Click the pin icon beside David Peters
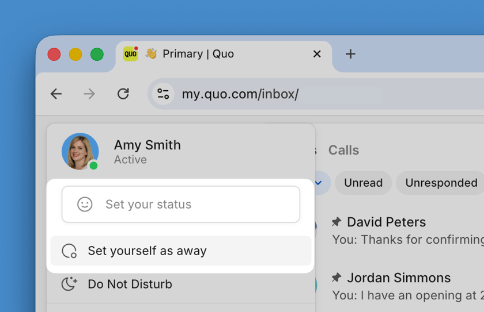The width and height of the screenshot is (484, 312). coord(336,222)
